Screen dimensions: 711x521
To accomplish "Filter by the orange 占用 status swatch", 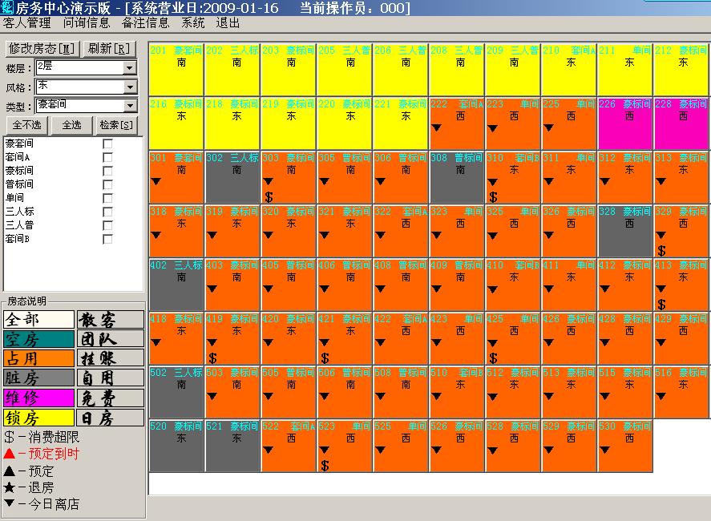I will point(38,358).
